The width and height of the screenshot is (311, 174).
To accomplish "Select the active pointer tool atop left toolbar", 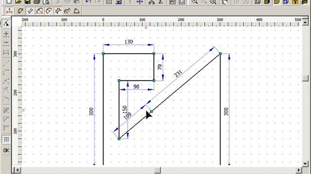I will 6,23.
